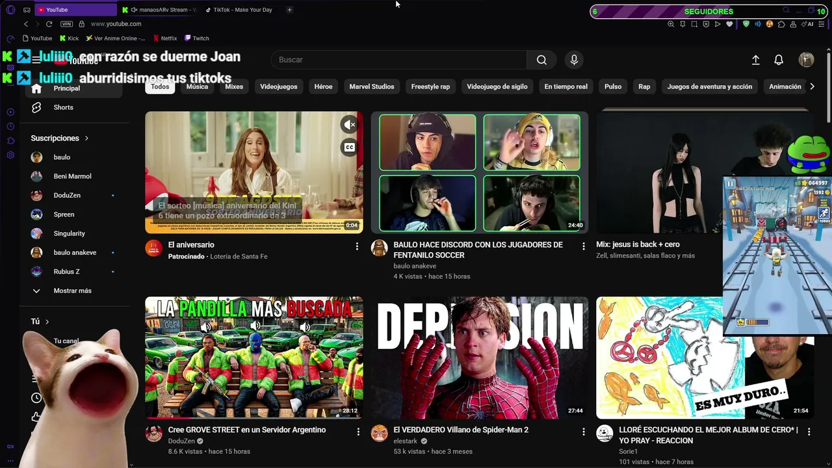Open the browser profile icon

793,24
